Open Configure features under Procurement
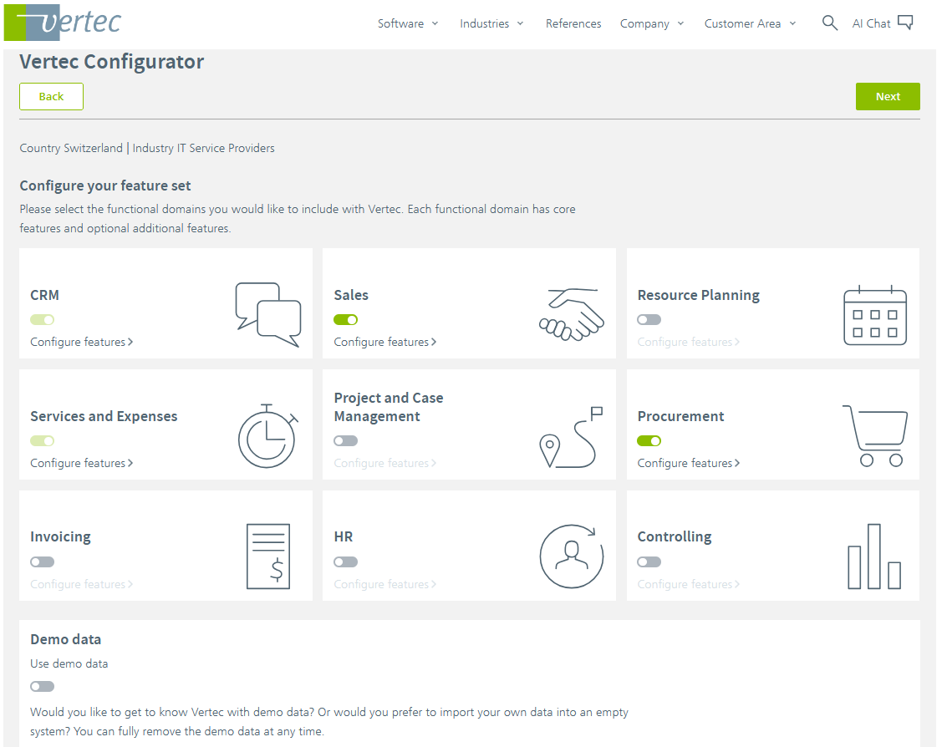Image resolution: width=947 pixels, height=747 pixels. tap(689, 463)
